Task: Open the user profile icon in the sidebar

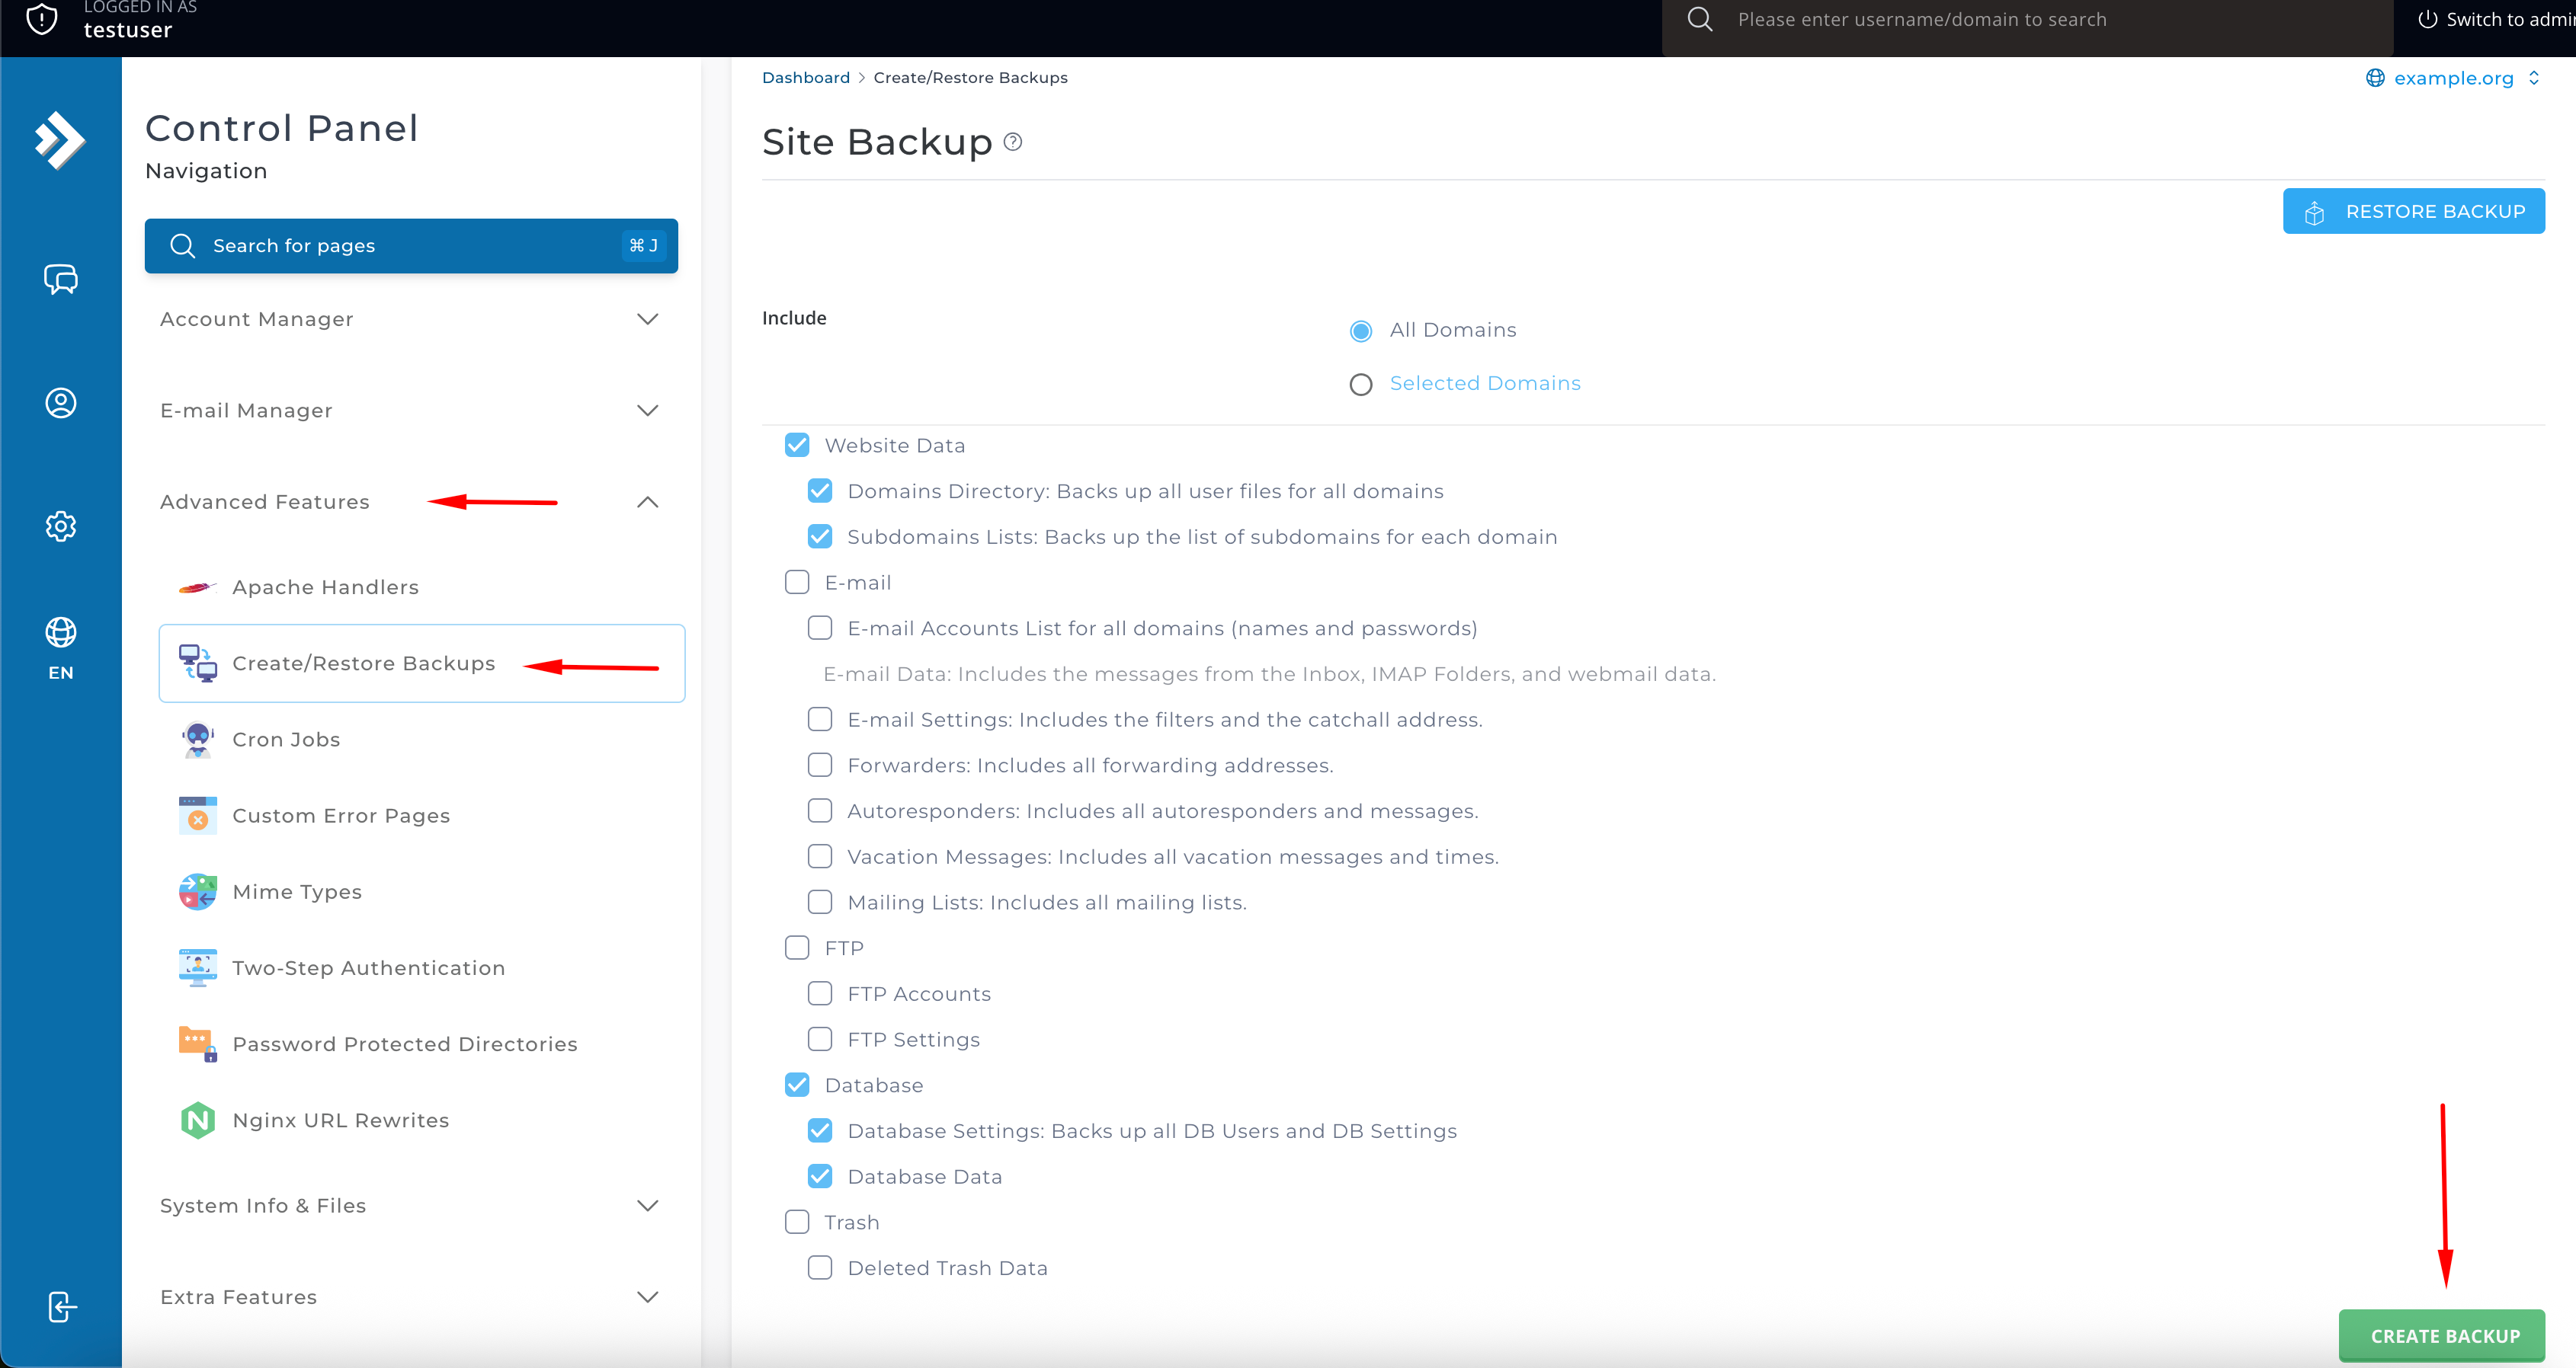Action: click(60, 403)
